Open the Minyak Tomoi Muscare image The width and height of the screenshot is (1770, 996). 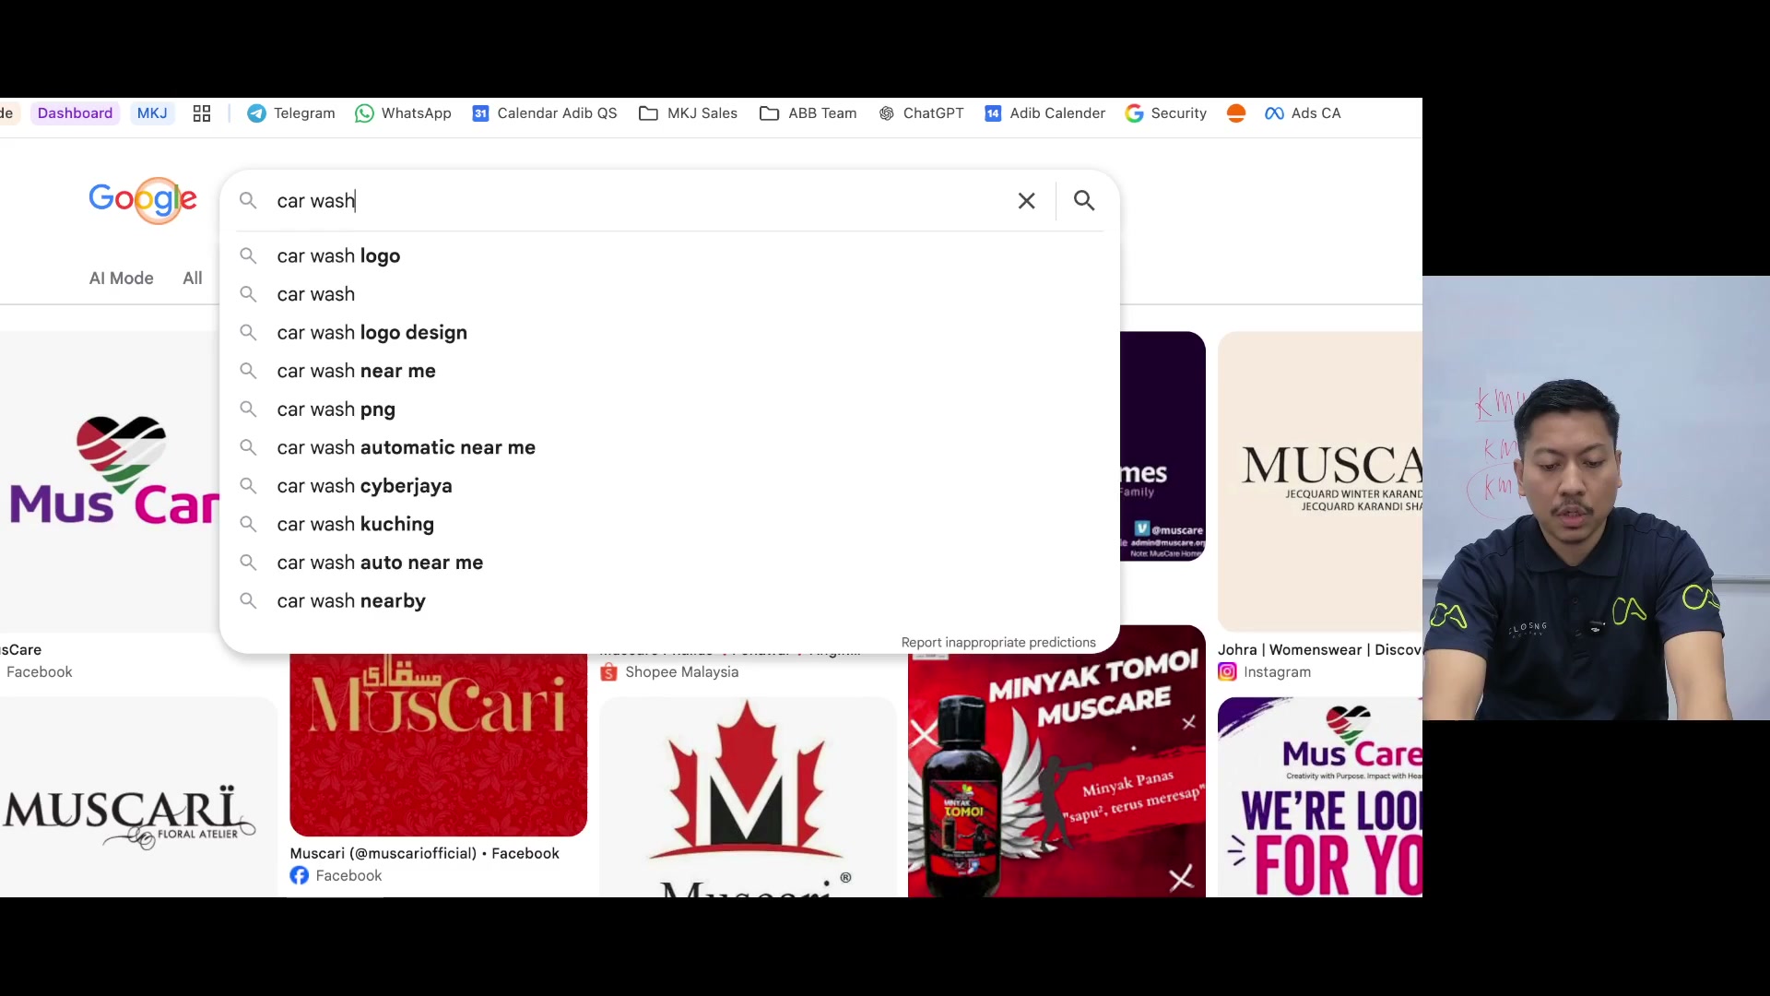click(1056, 761)
